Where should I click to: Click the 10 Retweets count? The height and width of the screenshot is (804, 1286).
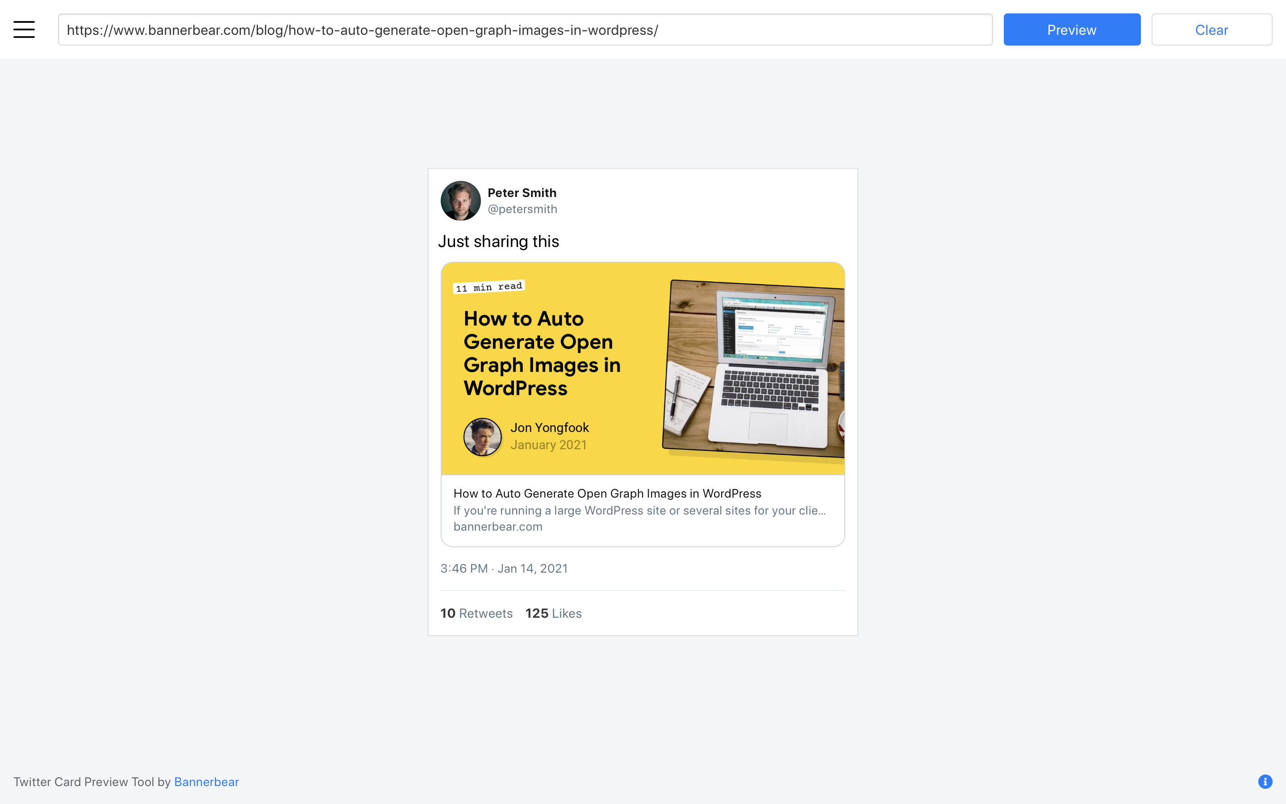click(477, 613)
